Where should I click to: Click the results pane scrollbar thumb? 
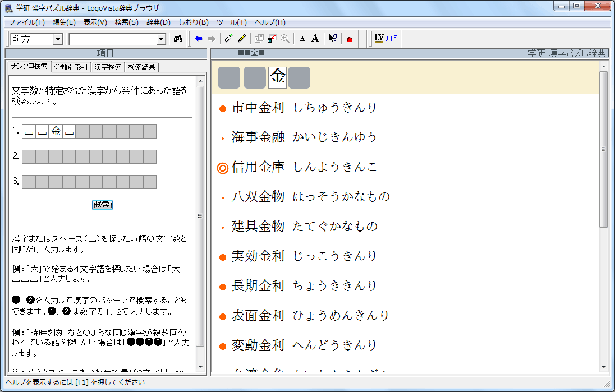pos(603,149)
